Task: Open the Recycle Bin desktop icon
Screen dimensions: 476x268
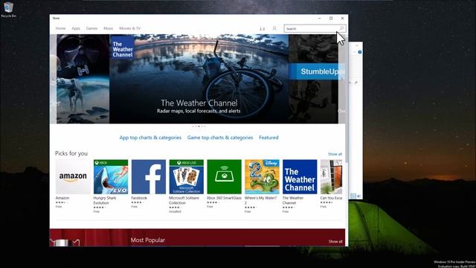Action: tap(8, 10)
